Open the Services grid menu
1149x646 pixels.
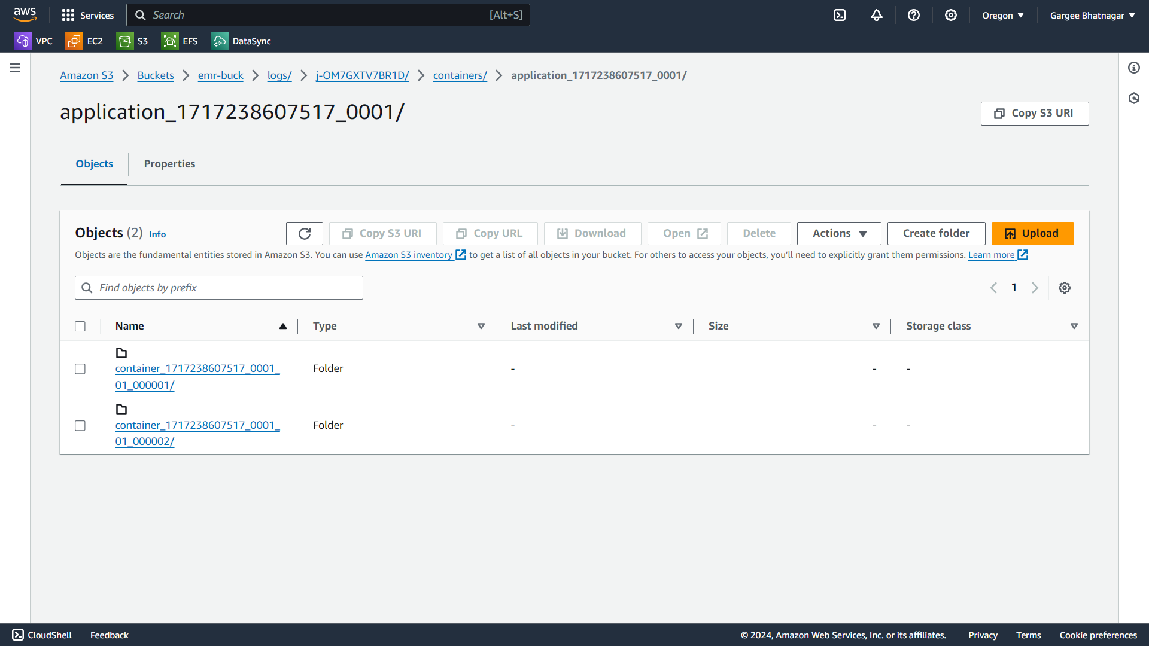tap(68, 15)
